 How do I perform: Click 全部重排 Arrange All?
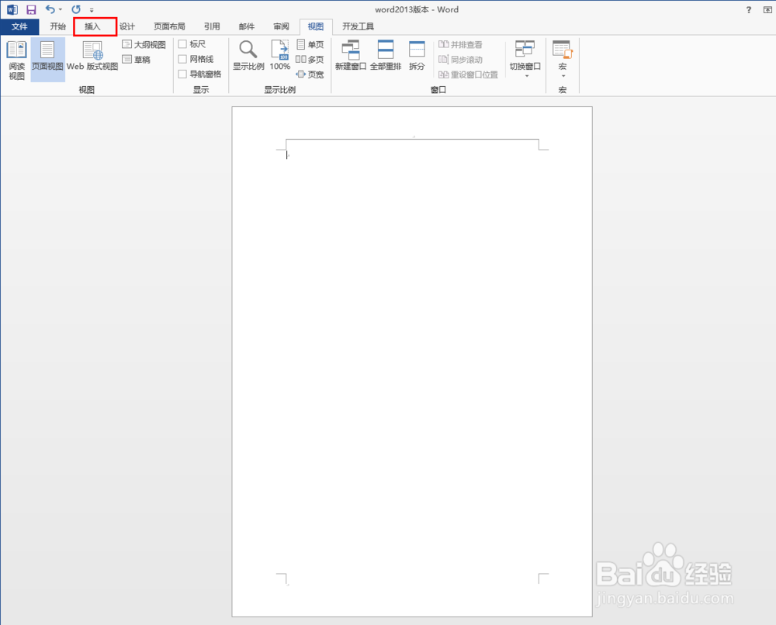click(386, 55)
